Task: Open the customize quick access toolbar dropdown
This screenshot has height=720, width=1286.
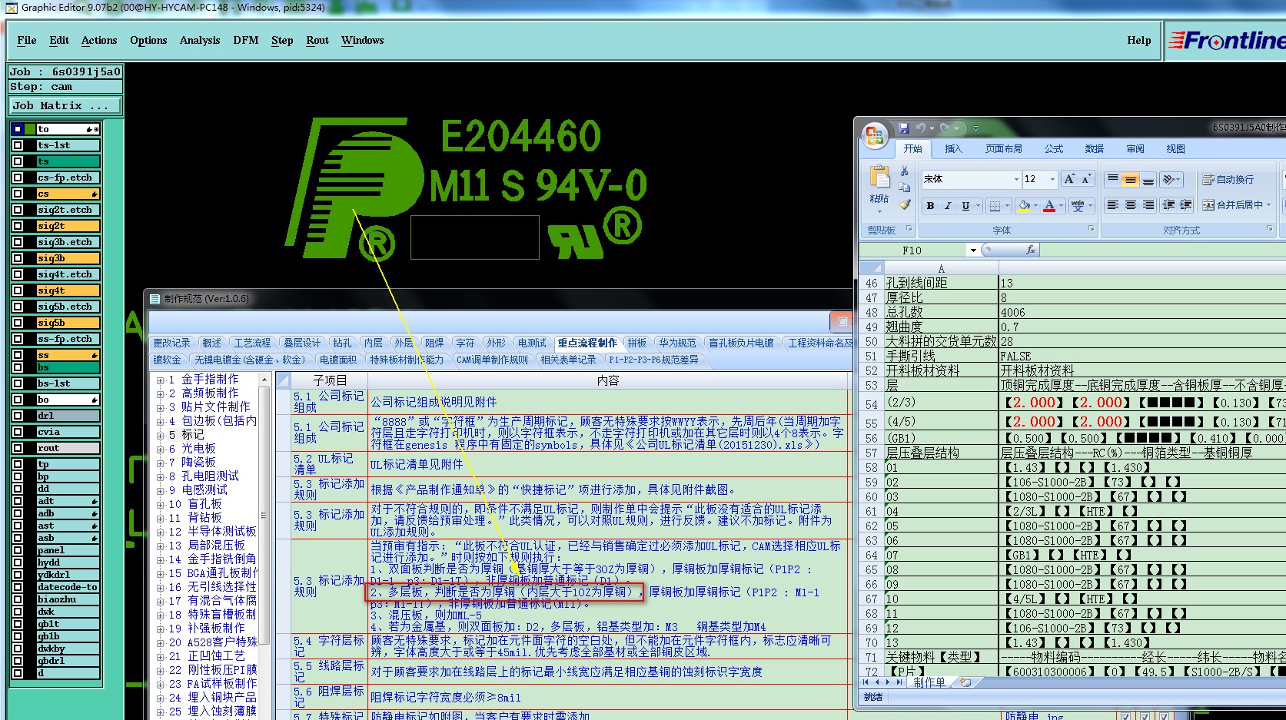Action: (975, 128)
